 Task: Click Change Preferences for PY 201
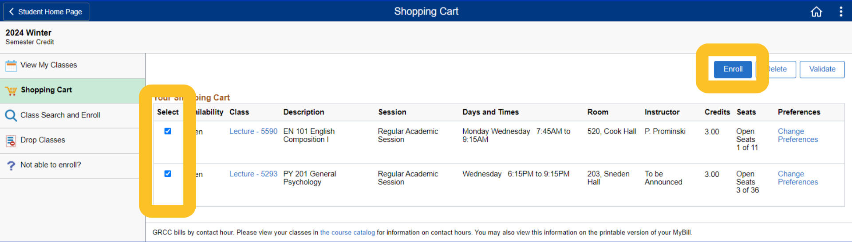(x=797, y=178)
